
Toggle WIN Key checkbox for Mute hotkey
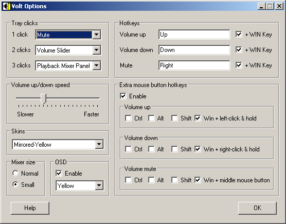click(x=239, y=65)
